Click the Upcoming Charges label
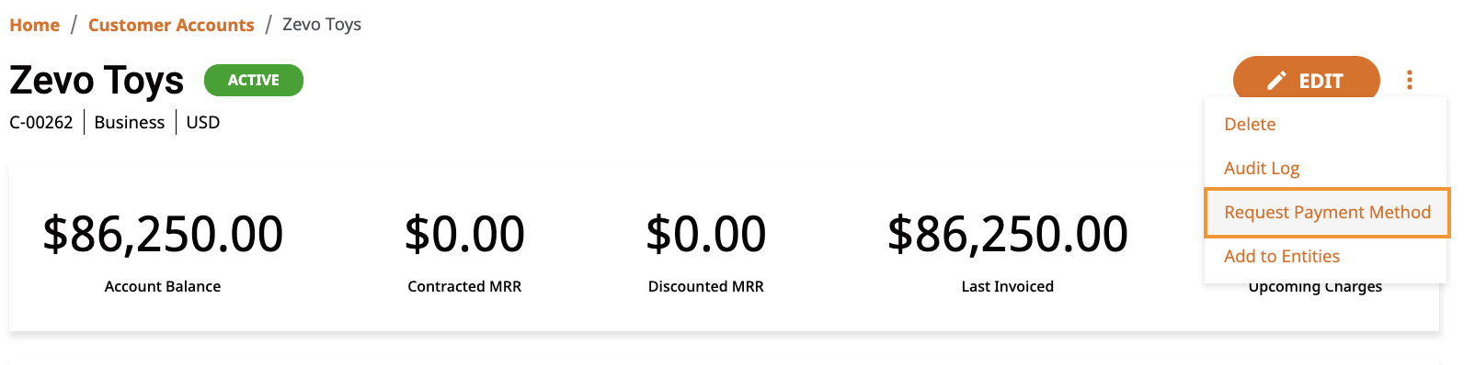Screen dimensions: 1475x365 point(1315,287)
